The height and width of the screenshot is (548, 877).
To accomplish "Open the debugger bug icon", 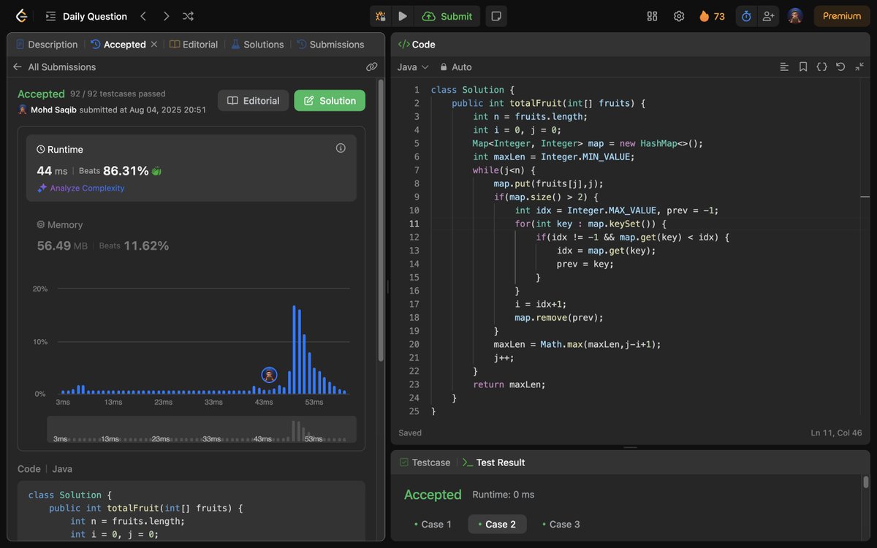I will click(x=381, y=16).
